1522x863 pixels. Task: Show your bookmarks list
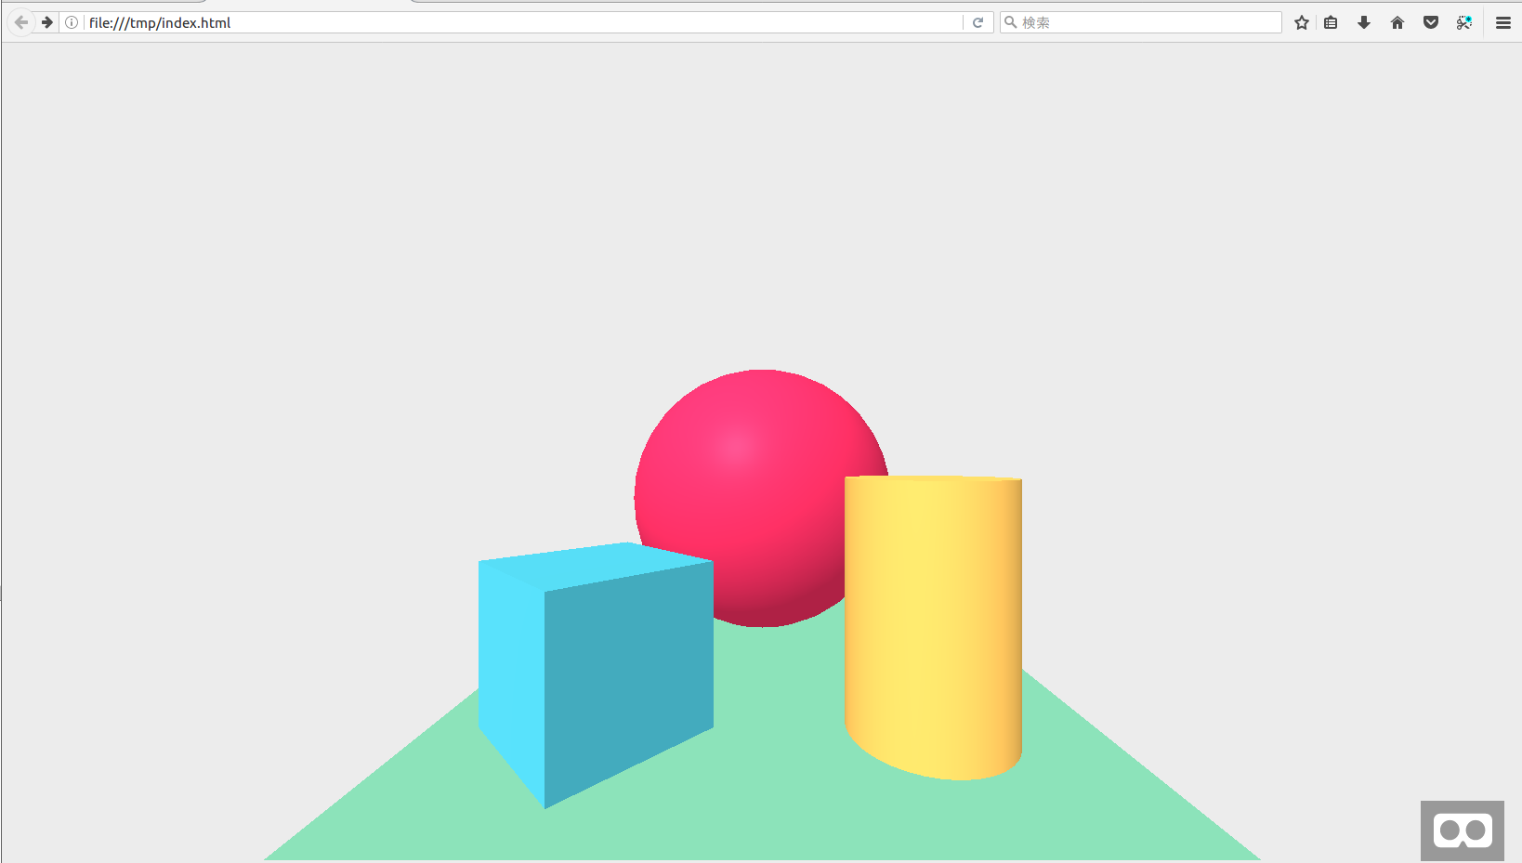(x=1331, y=22)
